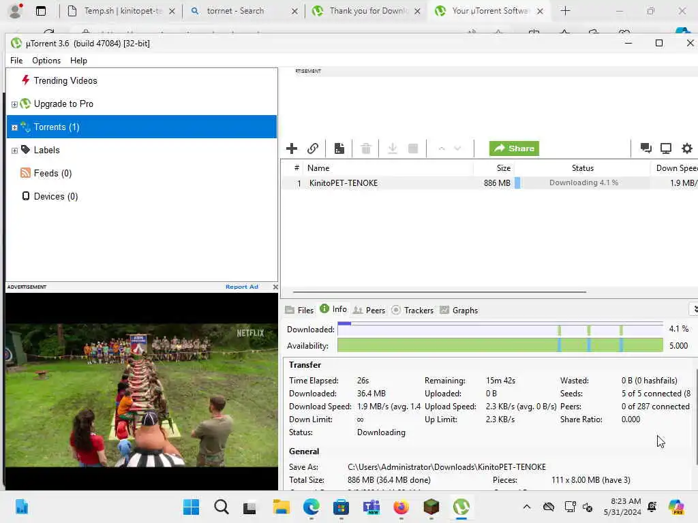
Task: Close the Your µTorrent Software browser tab
Action: (540, 11)
